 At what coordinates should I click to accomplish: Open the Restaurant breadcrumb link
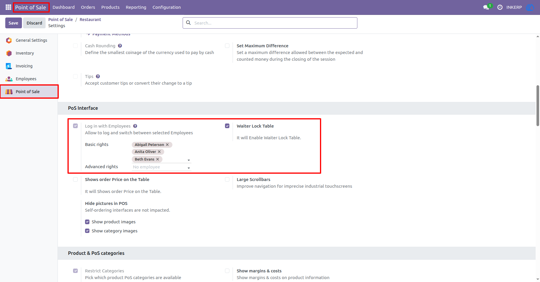90,20
